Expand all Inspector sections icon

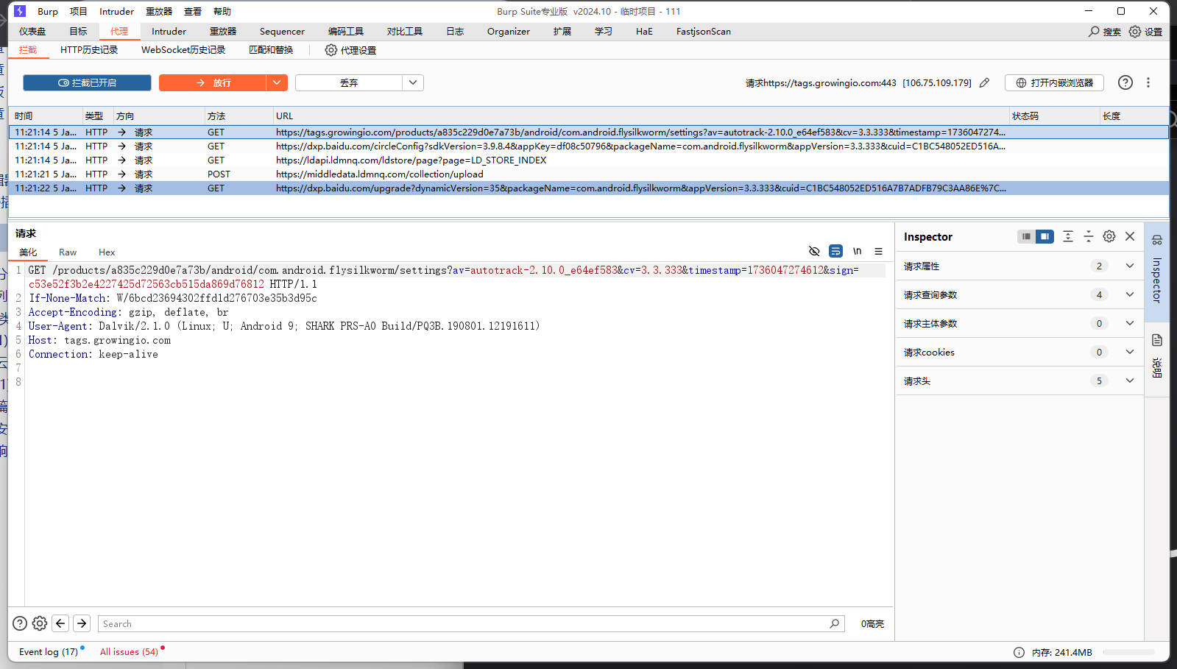[1068, 236]
